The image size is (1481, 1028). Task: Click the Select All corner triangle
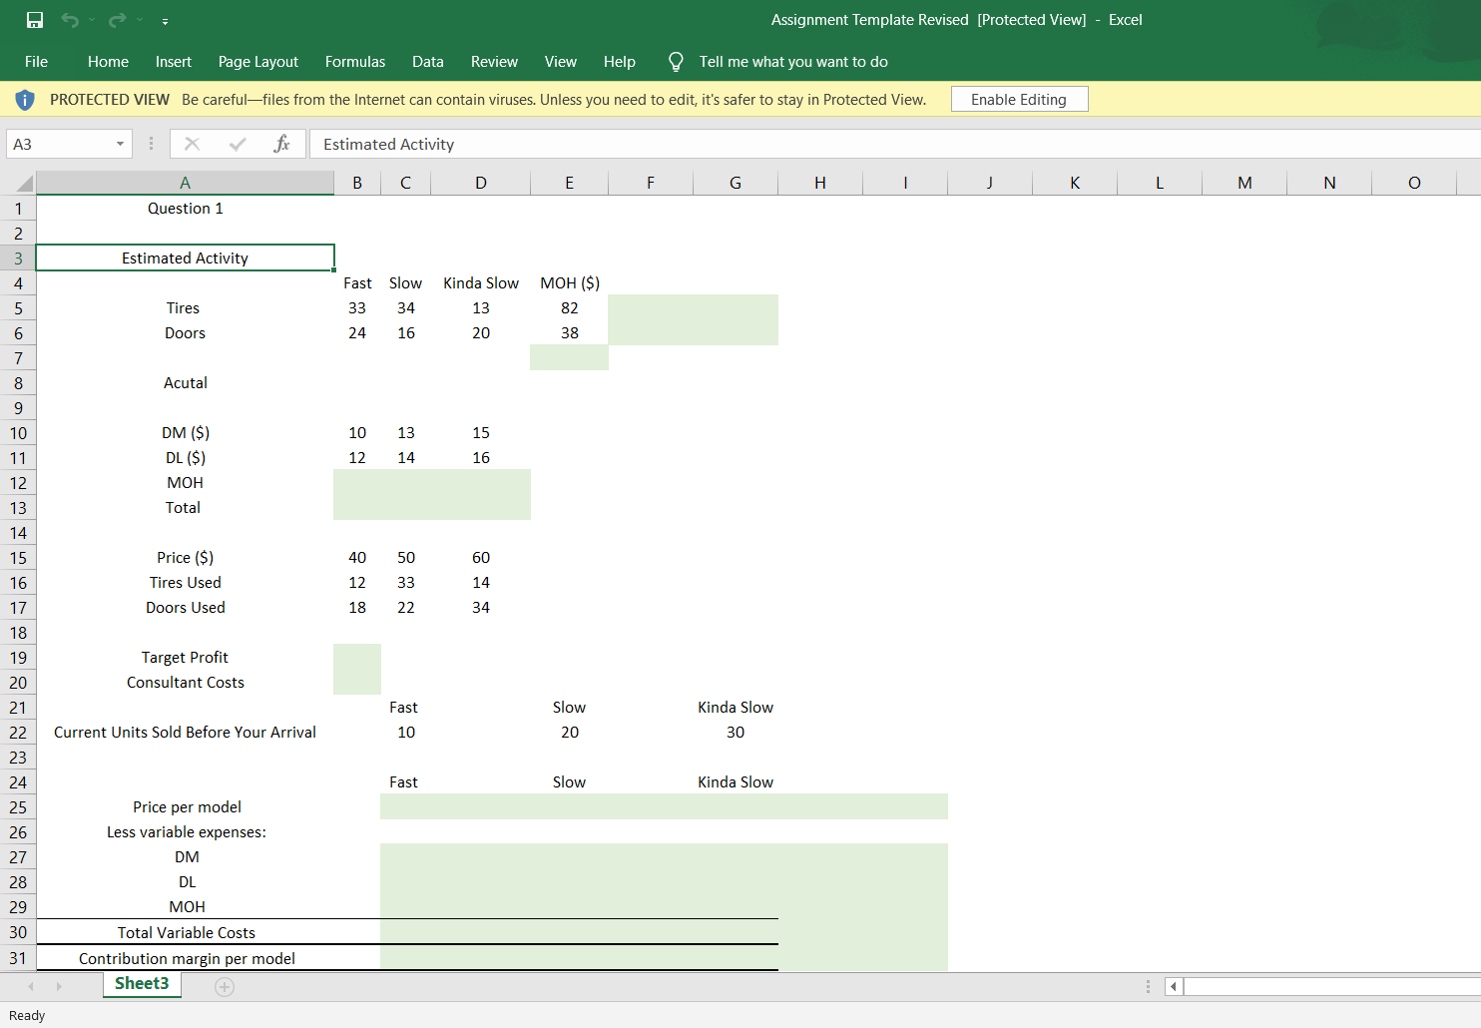(25, 184)
